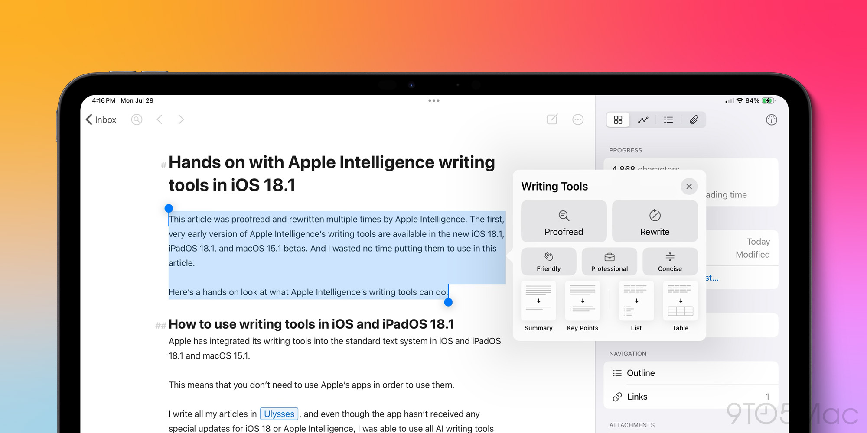Open the more options ellipsis icon

point(578,120)
